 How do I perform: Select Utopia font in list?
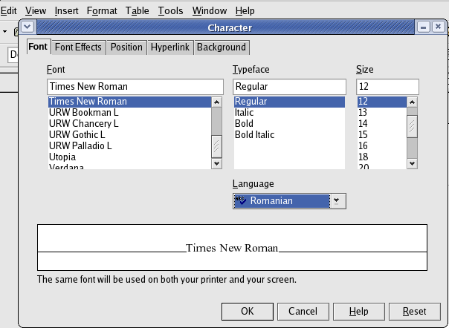129,157
